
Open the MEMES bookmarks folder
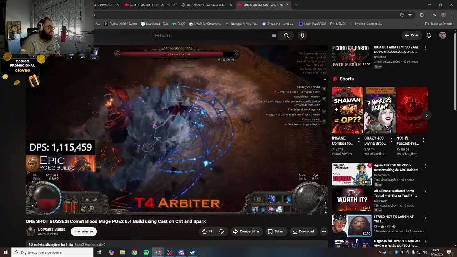point(338,24)
